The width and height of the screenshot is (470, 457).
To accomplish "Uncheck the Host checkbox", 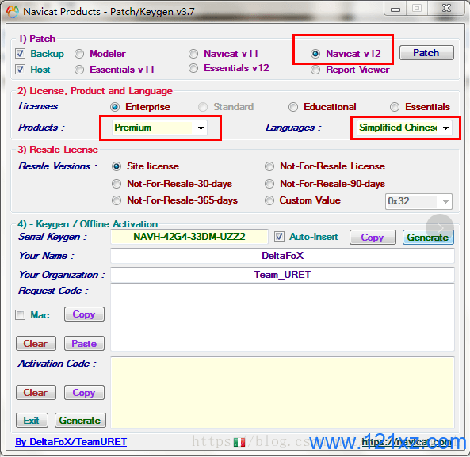I will click(20, 70).
